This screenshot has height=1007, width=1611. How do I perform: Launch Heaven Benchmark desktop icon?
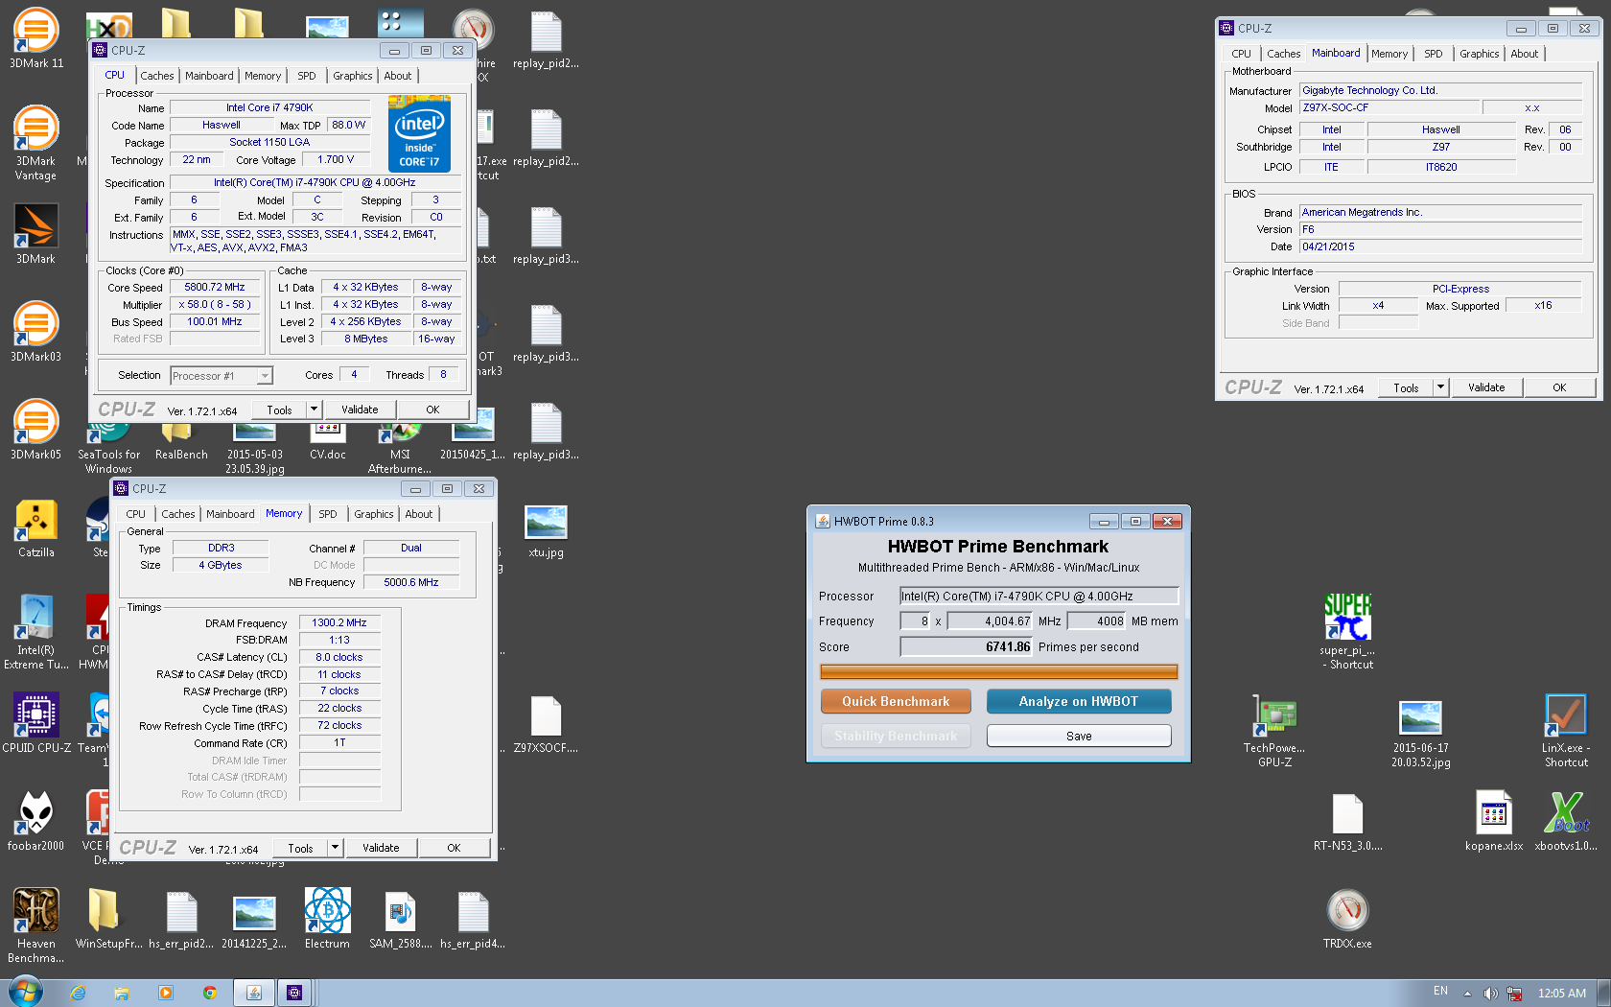coord(35,925)
